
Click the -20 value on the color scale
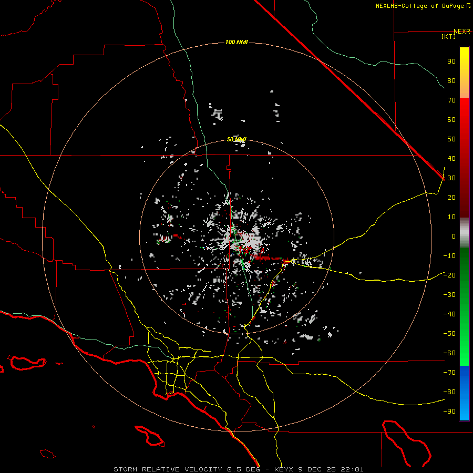449,275
